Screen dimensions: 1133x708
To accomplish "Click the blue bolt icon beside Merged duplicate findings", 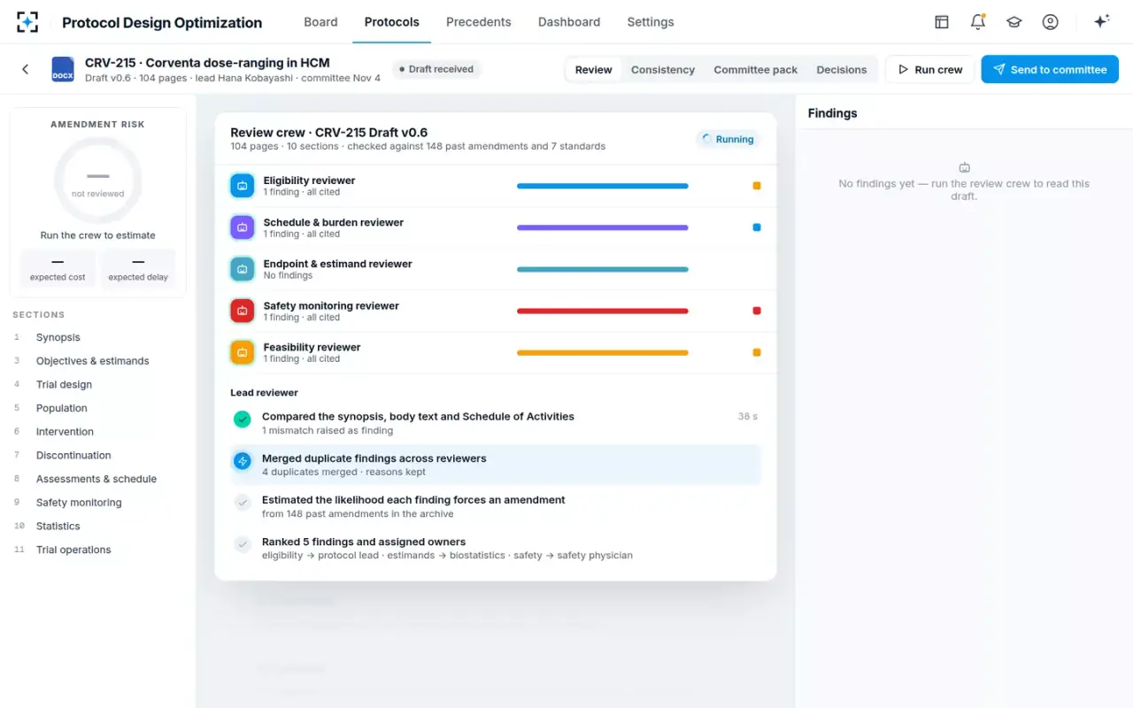I will point(242,461).
